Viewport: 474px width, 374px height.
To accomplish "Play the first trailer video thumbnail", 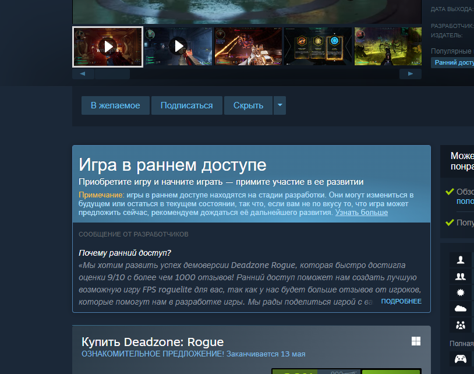I will click(x=108, y=47).
